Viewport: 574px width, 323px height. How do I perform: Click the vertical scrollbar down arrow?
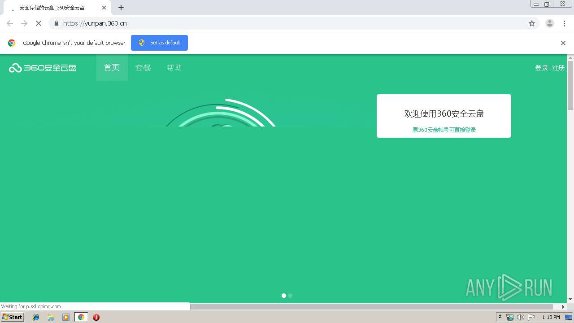click(x=570, y=299)
